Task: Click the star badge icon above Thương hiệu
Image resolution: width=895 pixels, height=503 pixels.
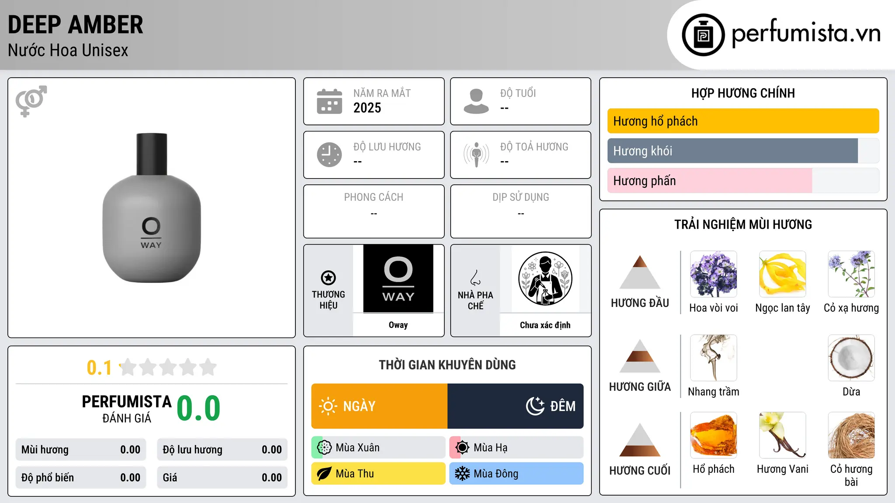Action: click(328, 278)
